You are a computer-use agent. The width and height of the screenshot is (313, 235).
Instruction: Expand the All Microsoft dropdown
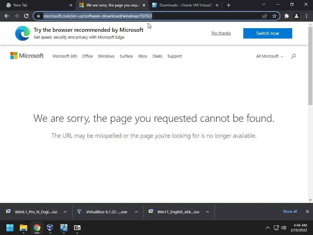270,56
